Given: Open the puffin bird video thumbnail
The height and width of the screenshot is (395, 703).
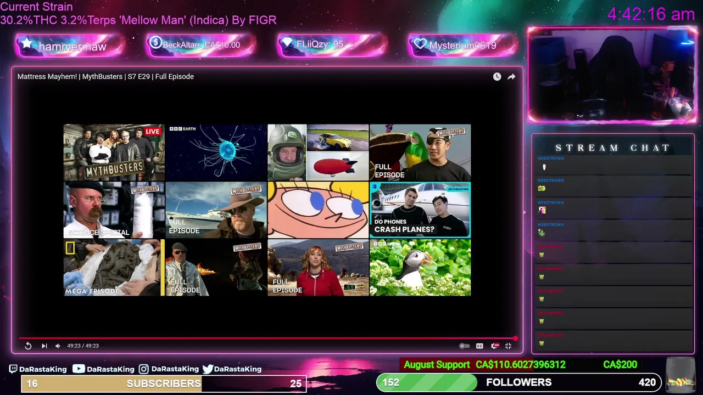Looking at the screenshot, I should tap(420, 268).
